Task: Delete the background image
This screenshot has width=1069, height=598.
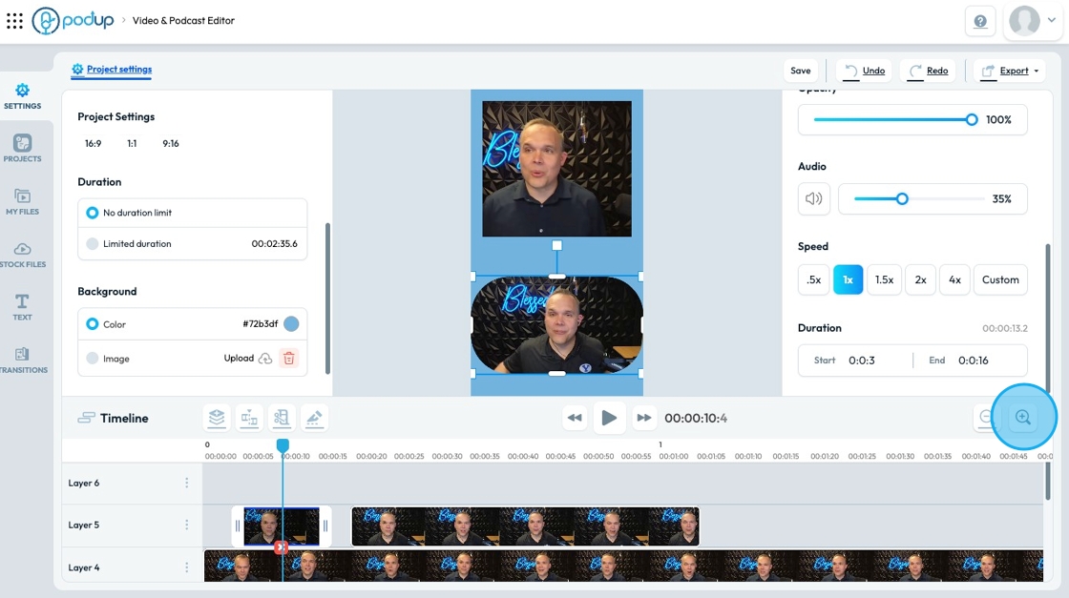Action: pos(289,359)
